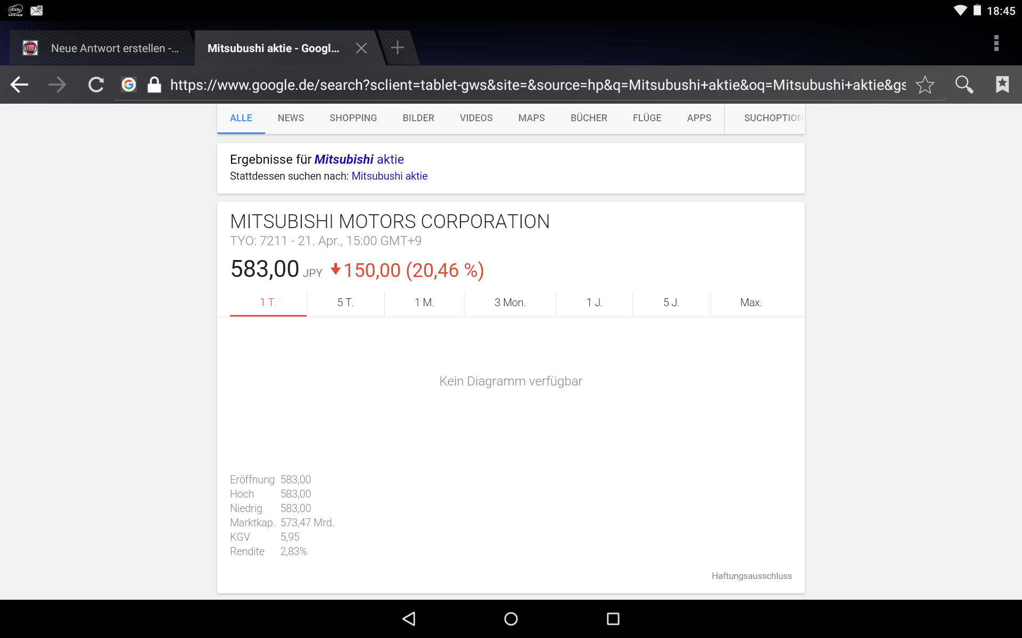Show the 5 T. chart range
The image size is (1022, 638).
[x=345, y=303]
